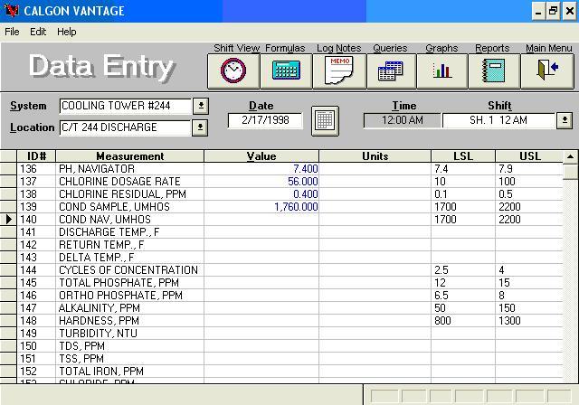Click value 56.000 for Chlorine Dosage Rate
This screenshot has width=579, height=405.
[x=261, y=182]
